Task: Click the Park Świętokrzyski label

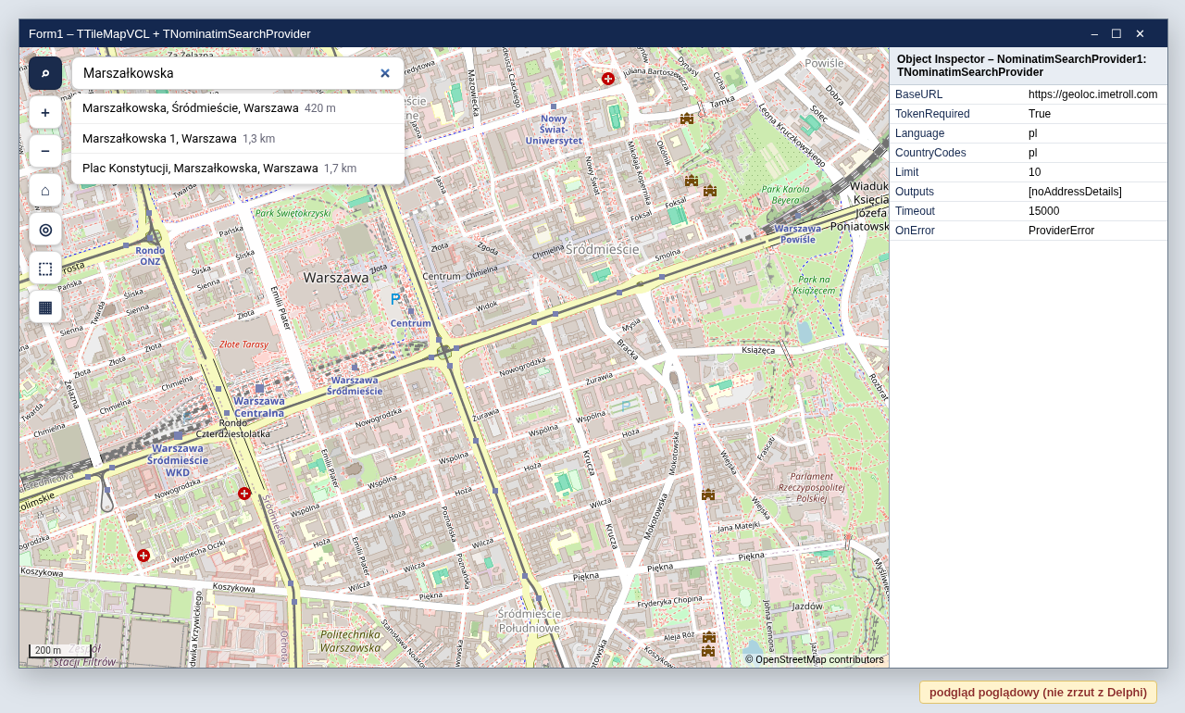Action: (x=293, y=213)
